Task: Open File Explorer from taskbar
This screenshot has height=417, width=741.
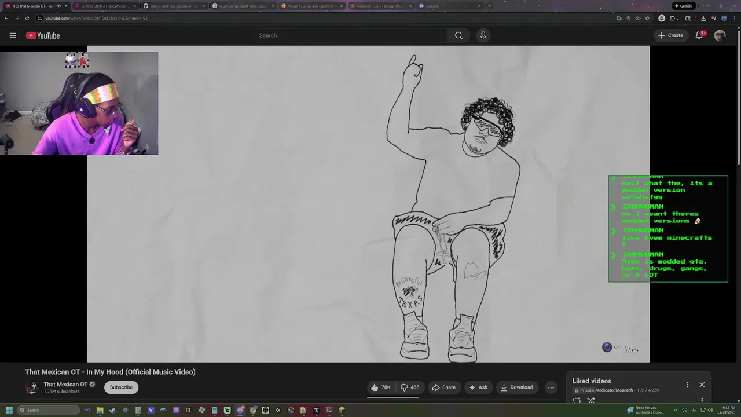Action: pos(100,410)
